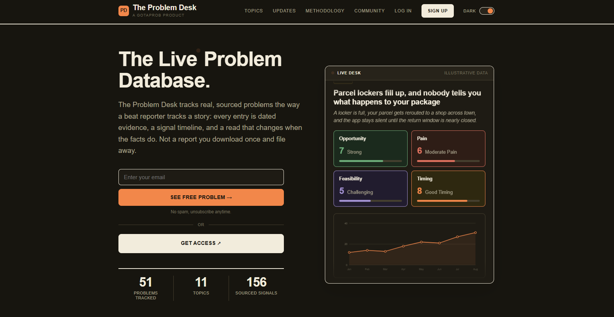Image resolution: width=614 pixels, height=317 pixels.
Task: Click the LIVE DESK label
Action: pyautogui.click(x=349, y=73)
